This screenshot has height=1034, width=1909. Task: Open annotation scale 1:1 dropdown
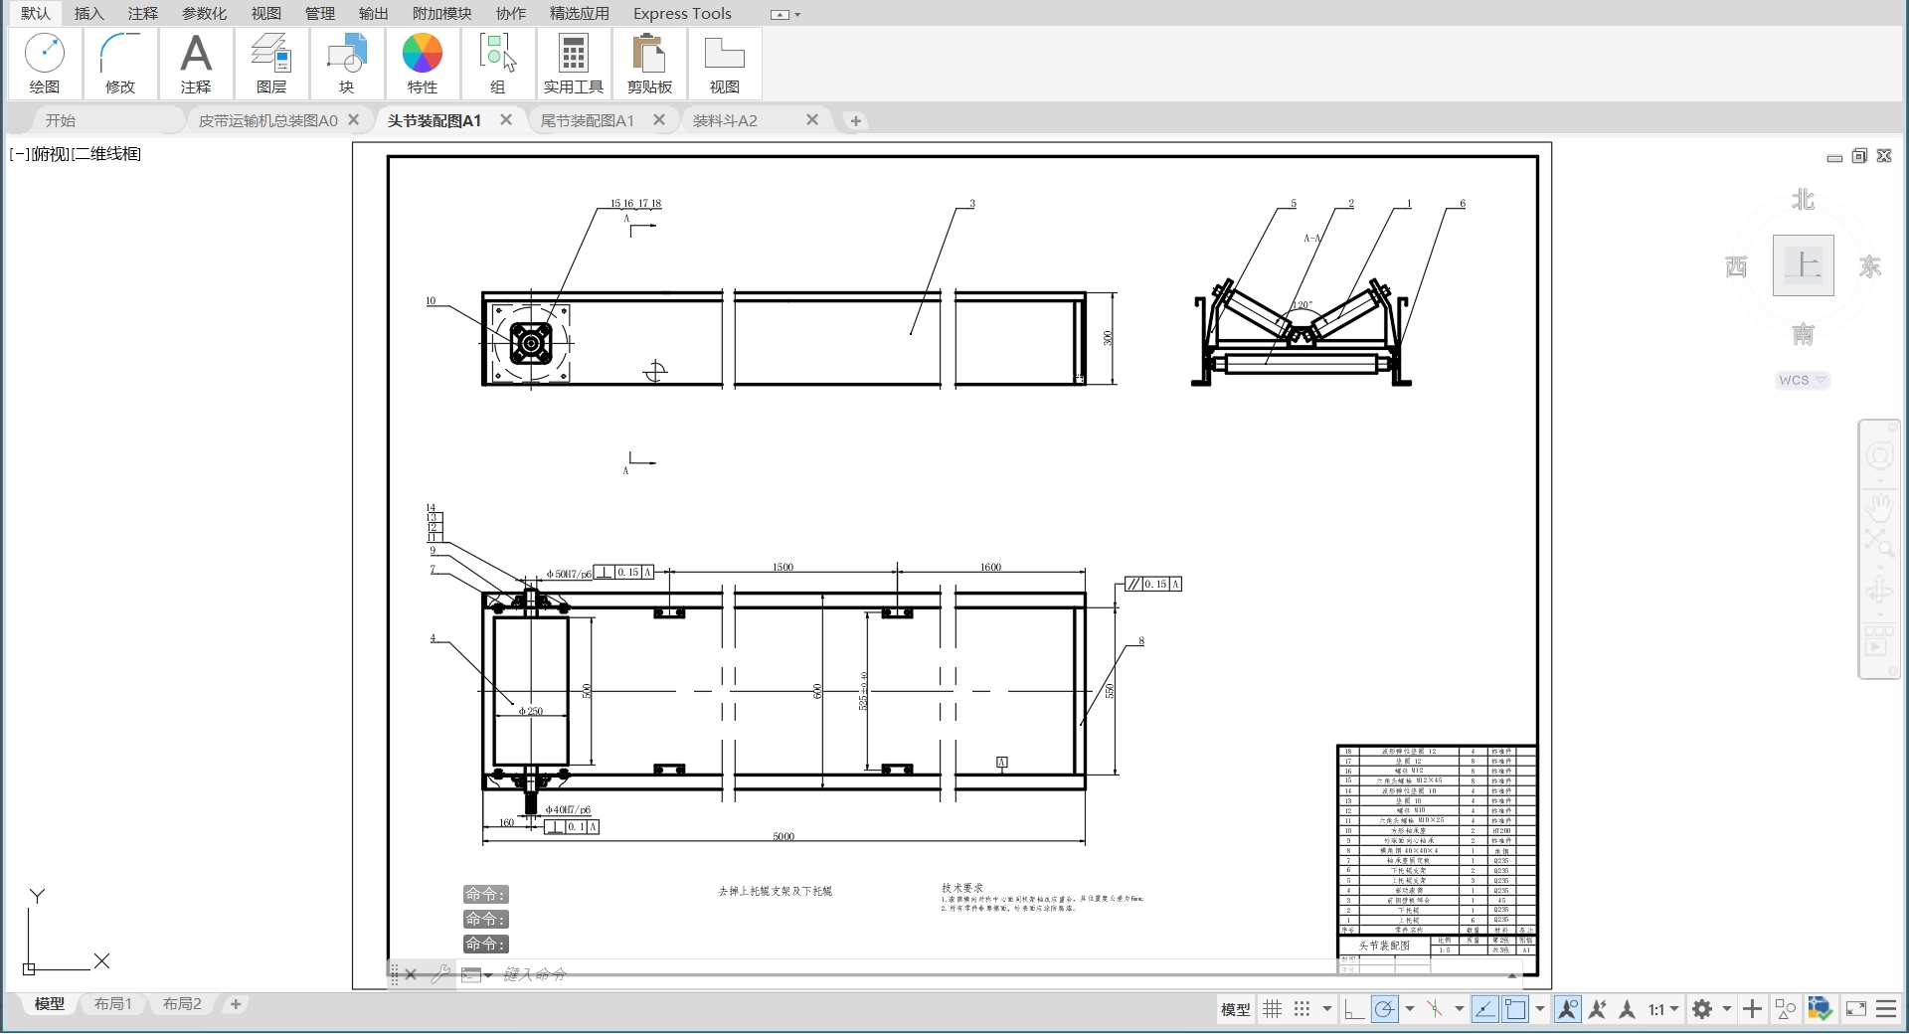coord(1663,1009)
